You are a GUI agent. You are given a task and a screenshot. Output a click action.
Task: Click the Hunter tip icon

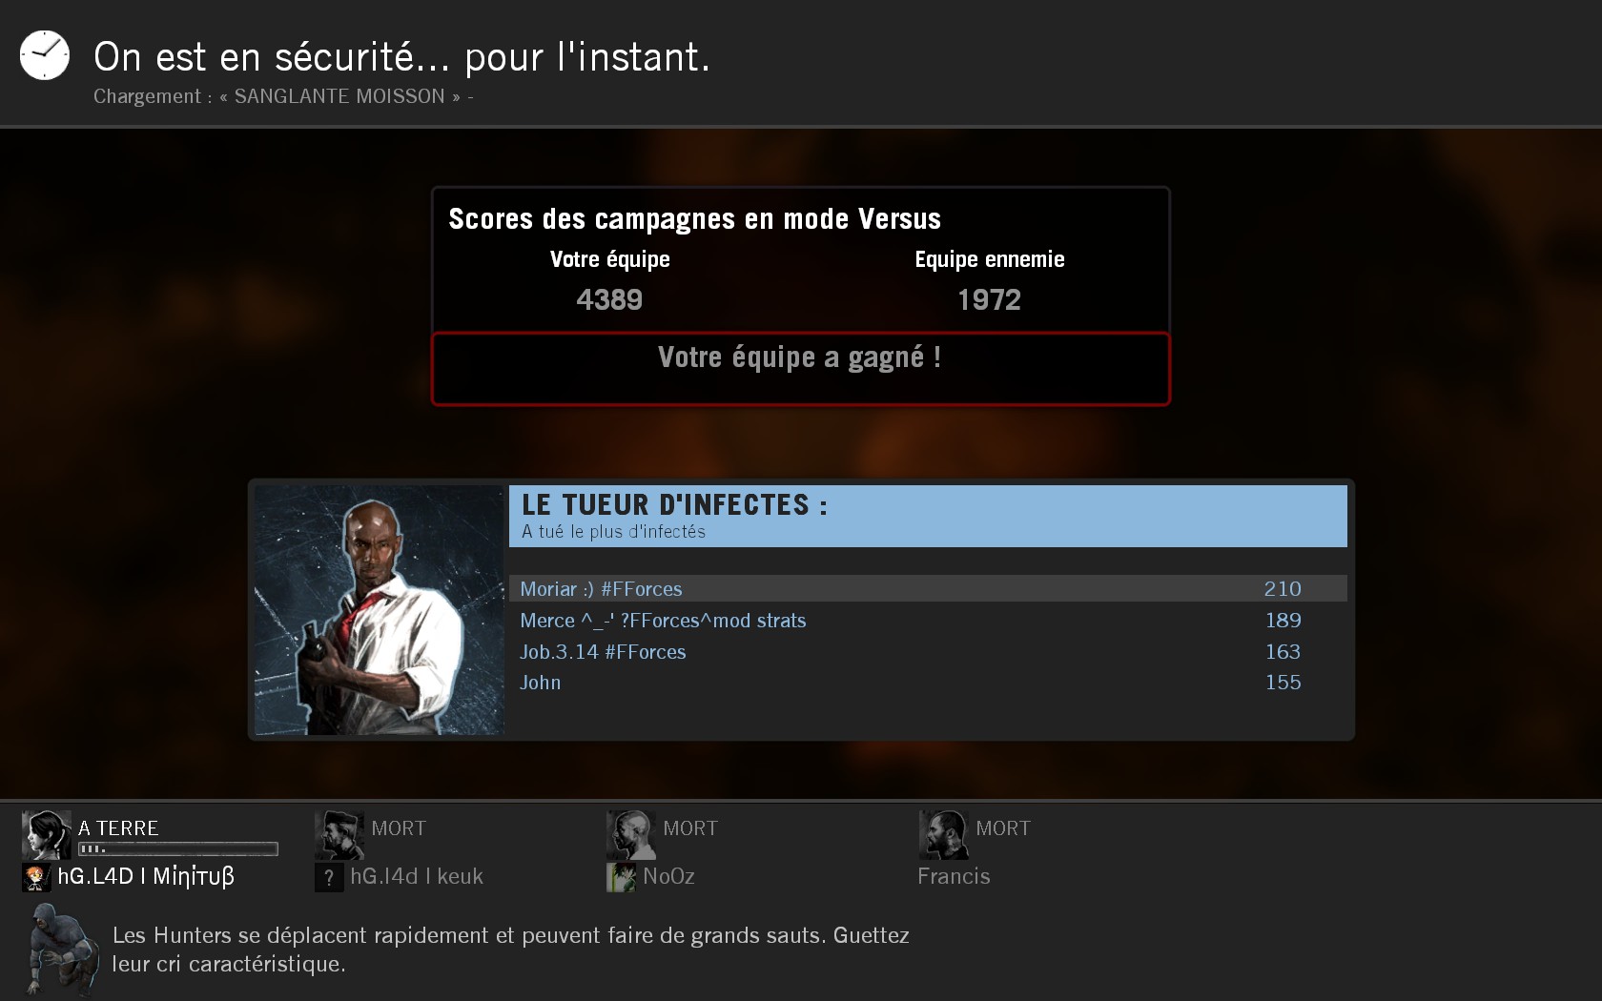[62, 950]
